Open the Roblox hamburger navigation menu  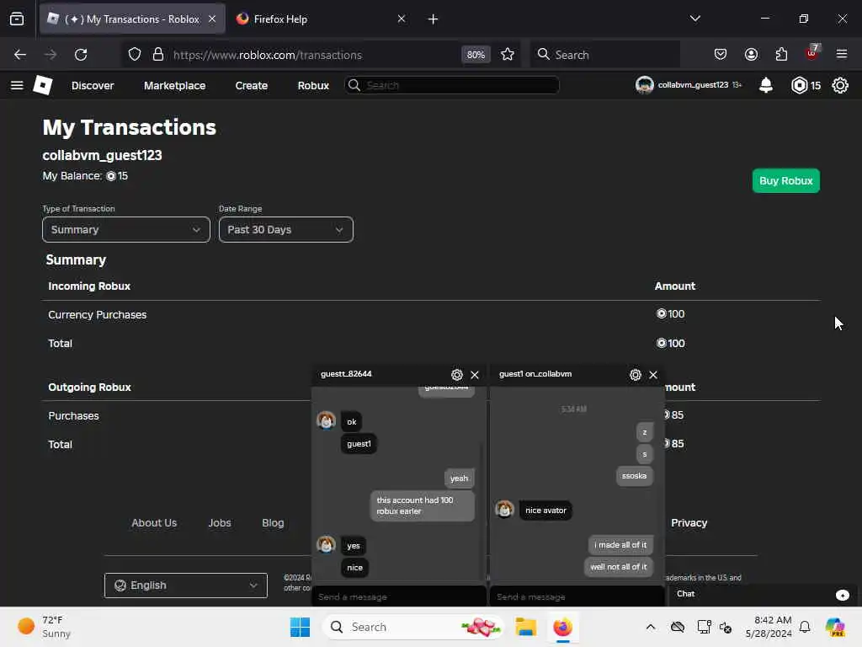pos(17,85)
